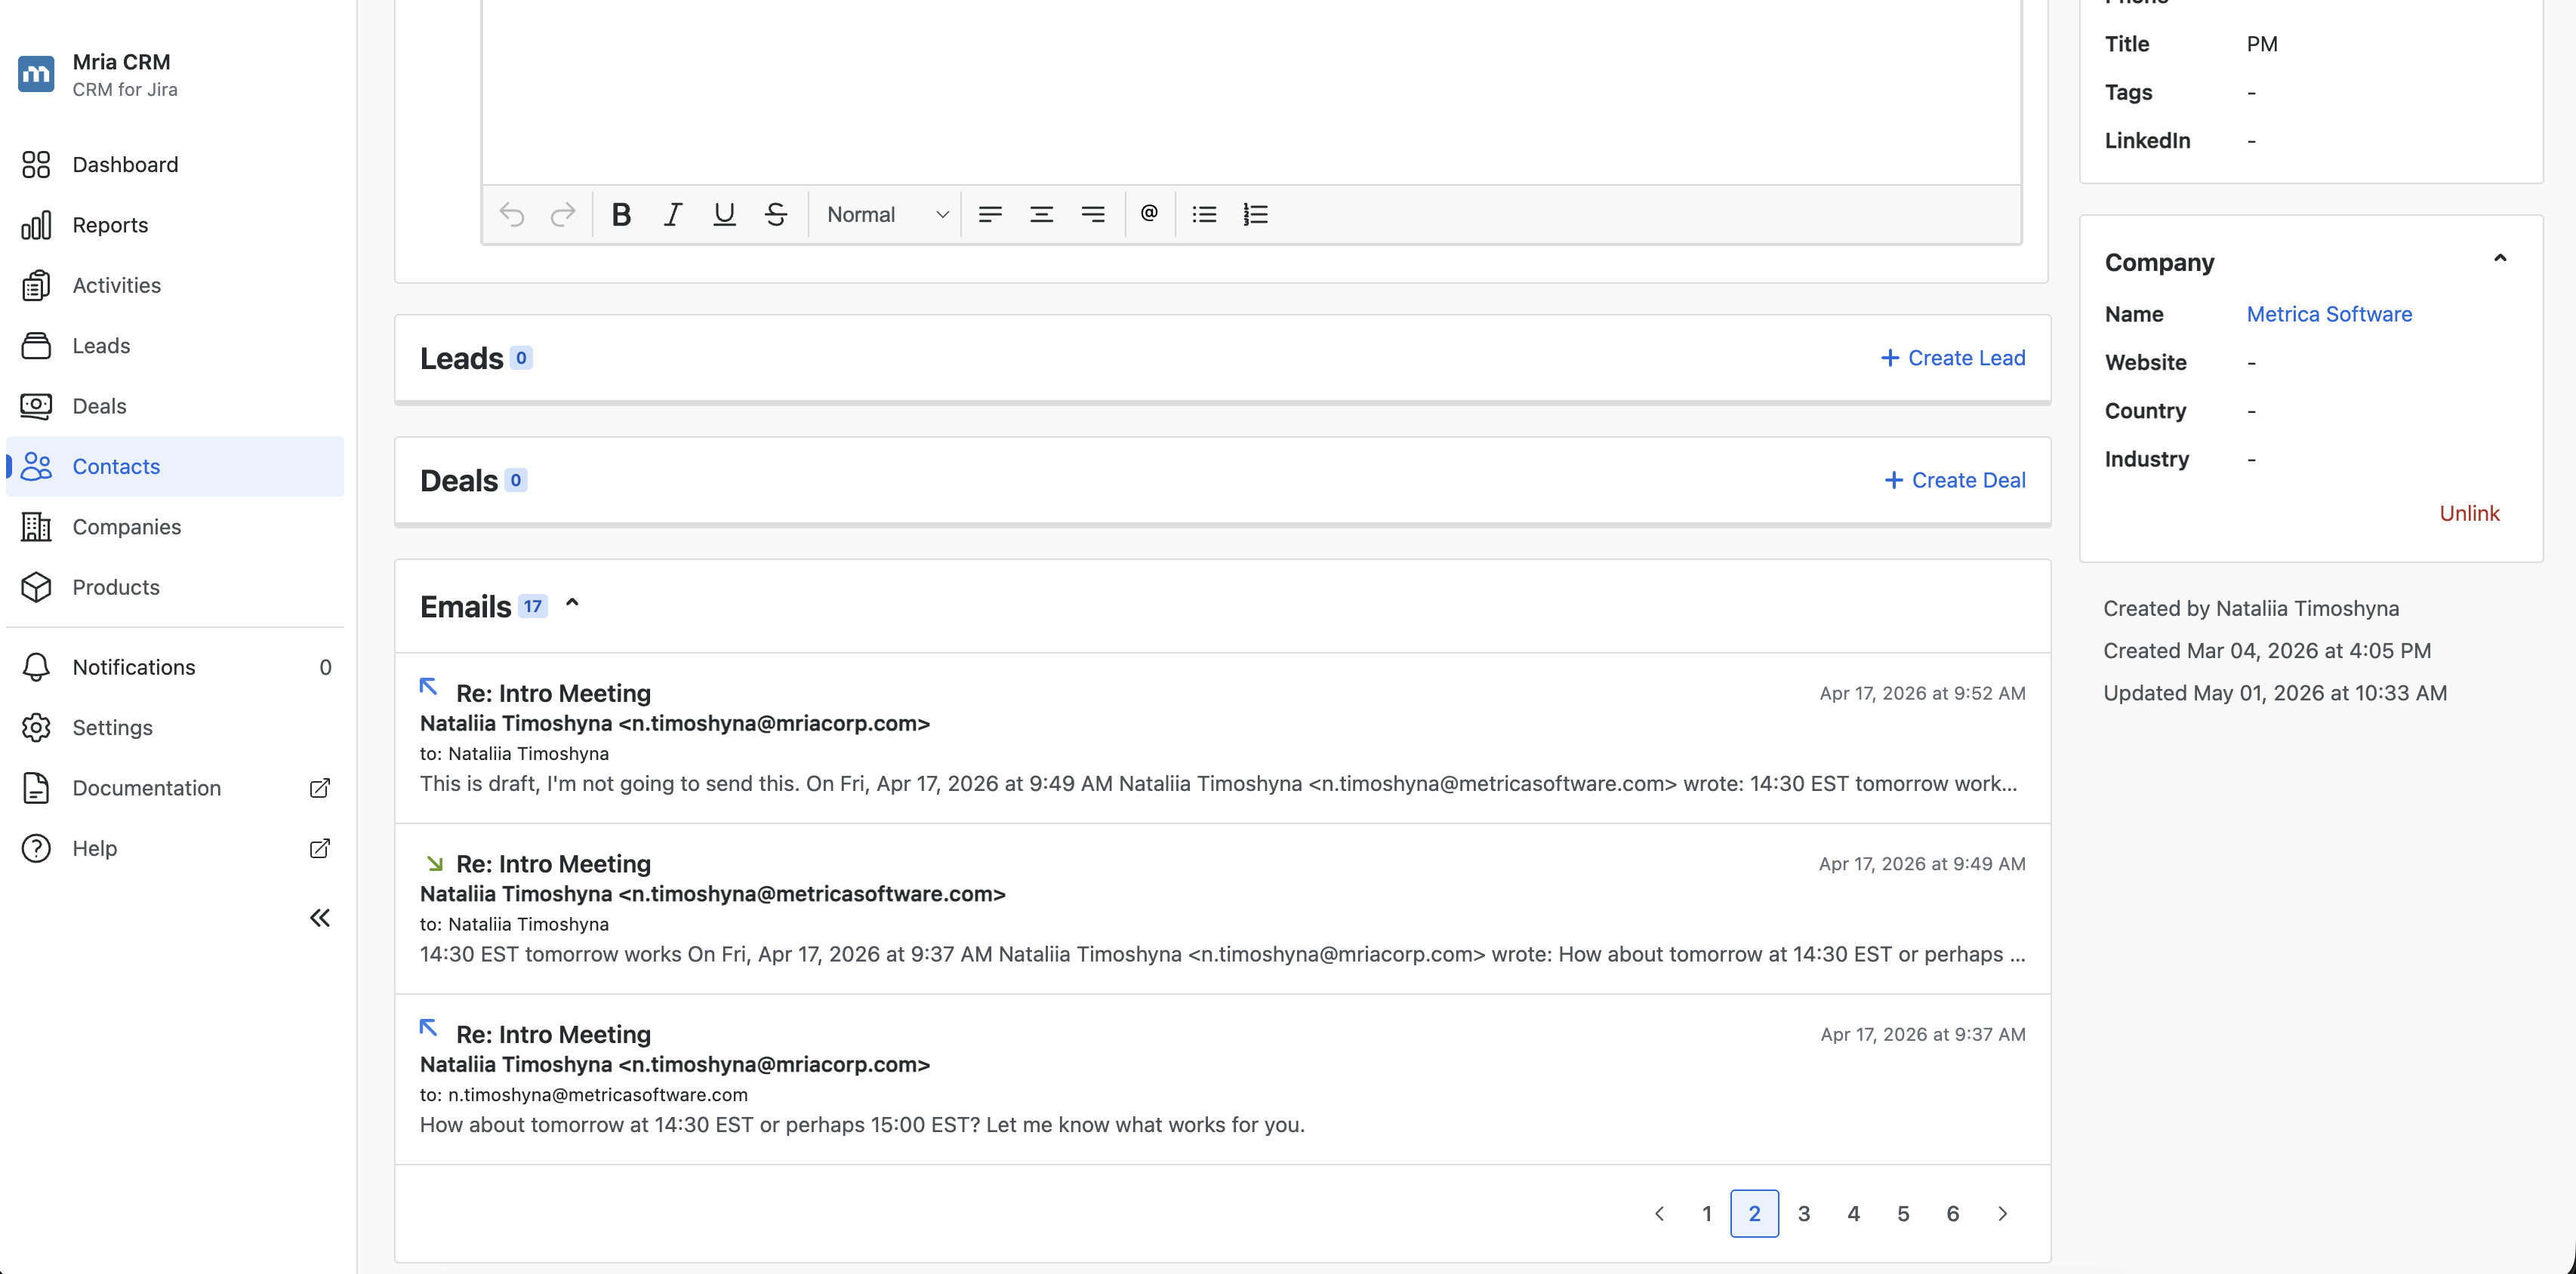Go to previous emails page
2576x1274 pixels.
pos(1659,1213)
